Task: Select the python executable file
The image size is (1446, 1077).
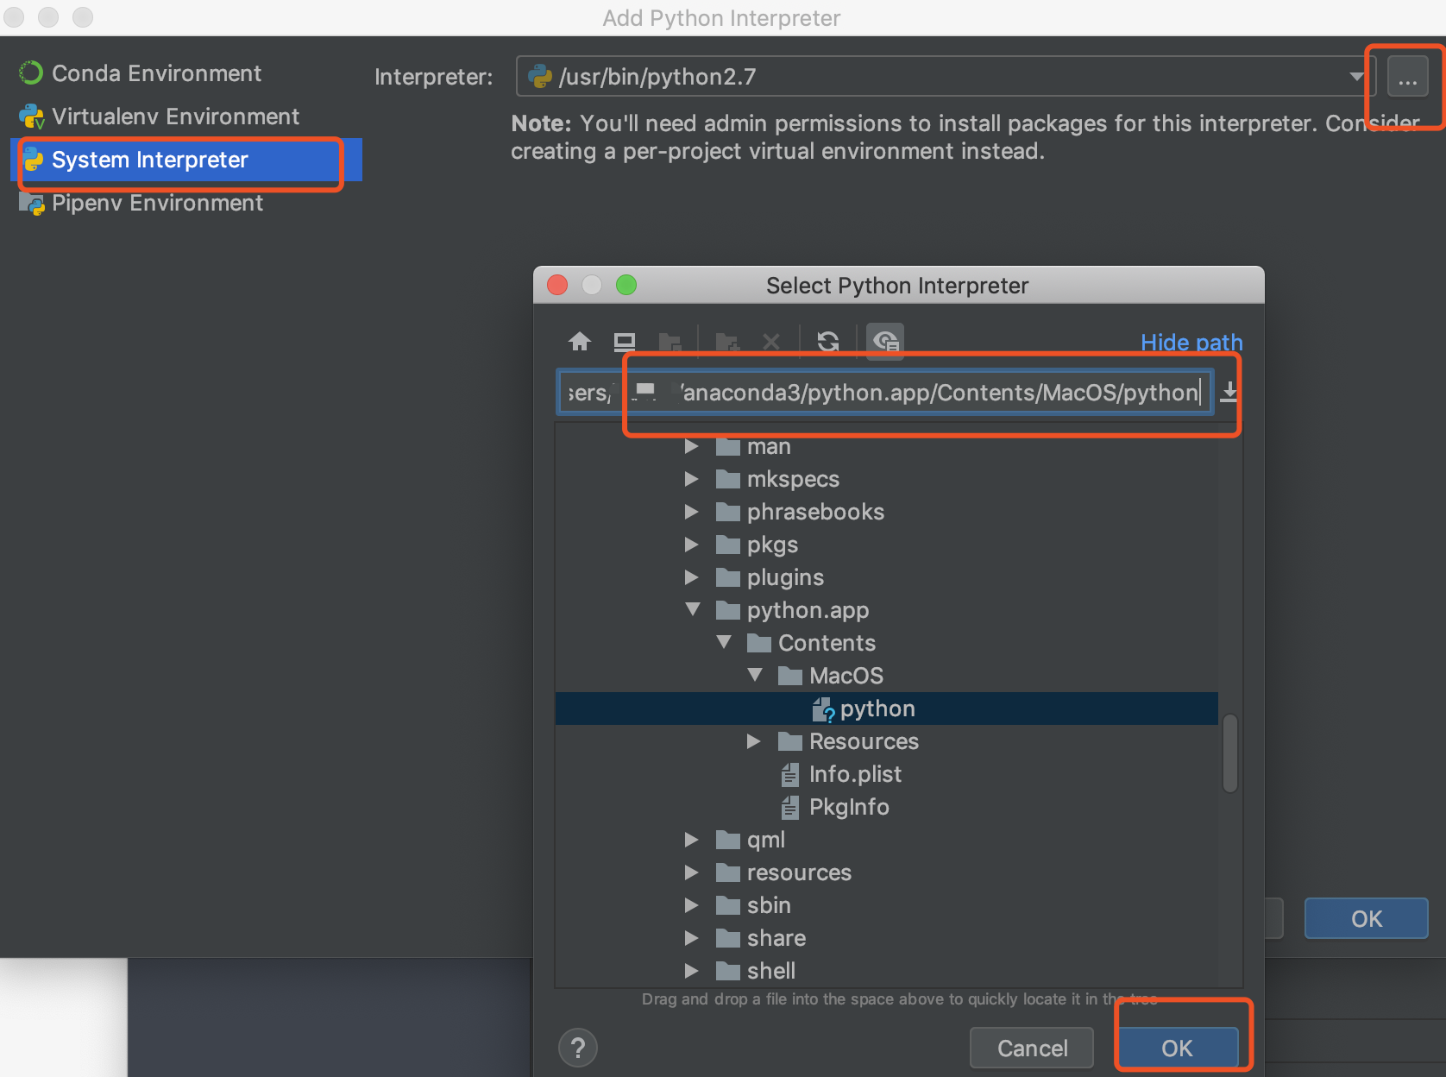Action: (x=887, y=709)
